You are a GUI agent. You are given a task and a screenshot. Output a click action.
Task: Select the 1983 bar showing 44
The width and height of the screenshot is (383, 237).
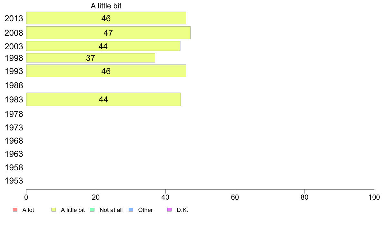click(x=103, y=99)
